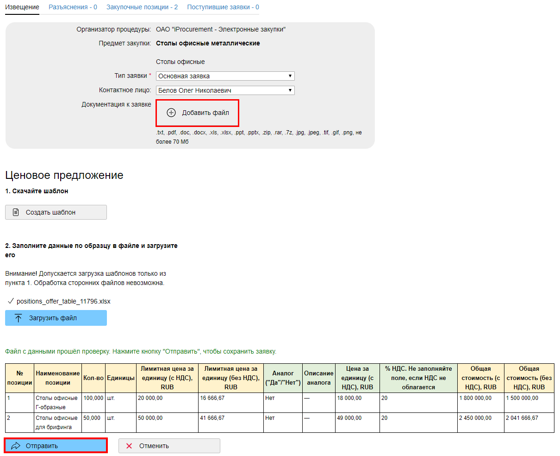The height and width of the screenshot is (456, 560).
Task: Click the Создать шаблон button
Action: point(56,212)
